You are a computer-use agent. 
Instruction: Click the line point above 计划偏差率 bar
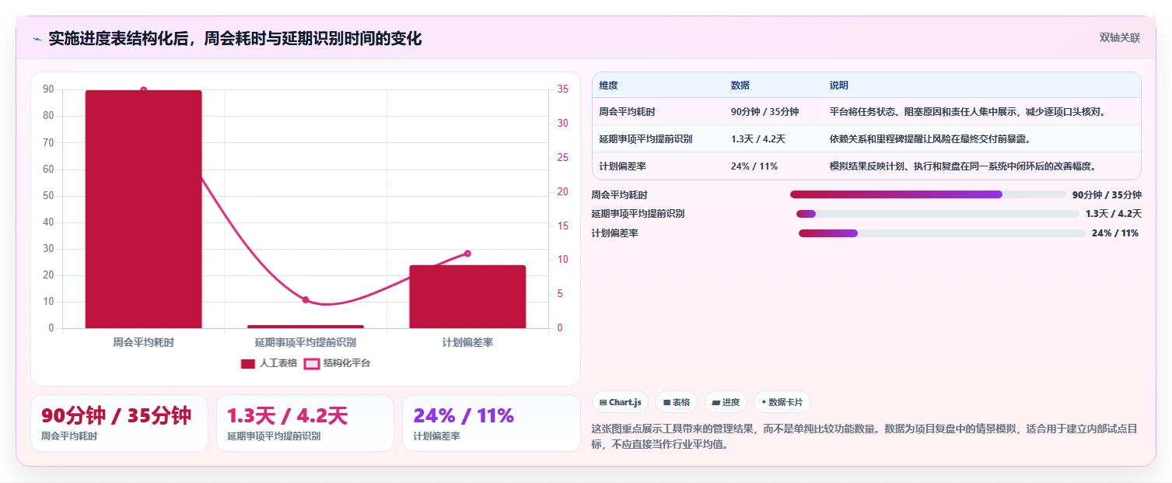point(467,254)
